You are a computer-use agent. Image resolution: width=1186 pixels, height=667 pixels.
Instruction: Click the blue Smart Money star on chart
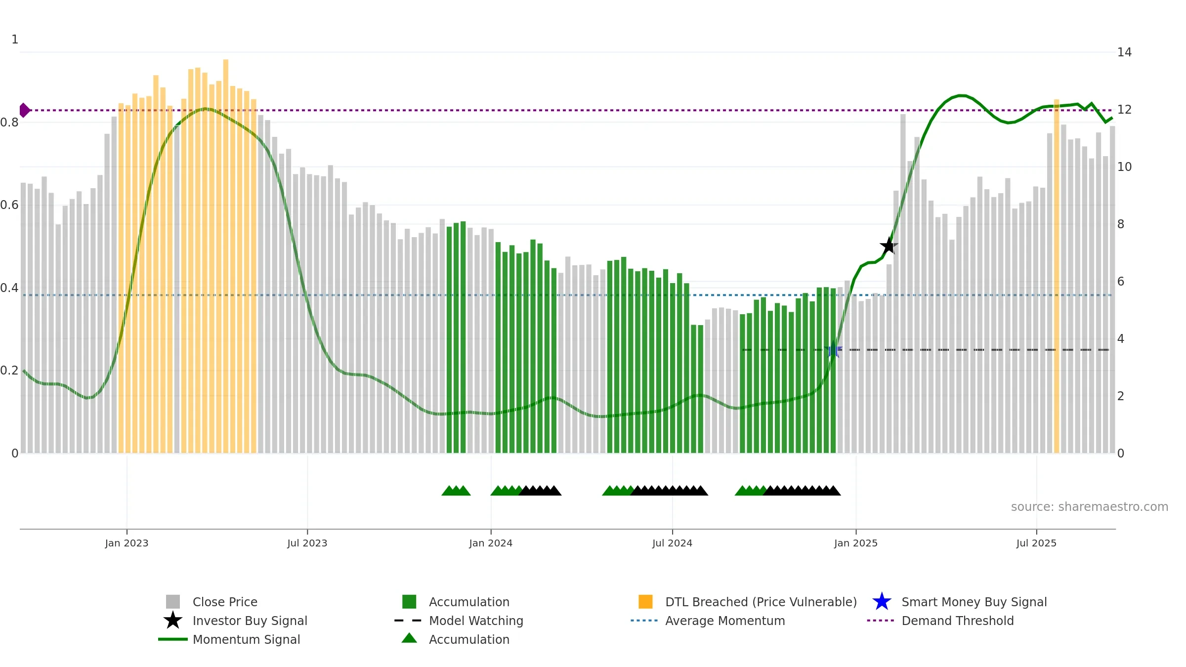click(833, 349)
